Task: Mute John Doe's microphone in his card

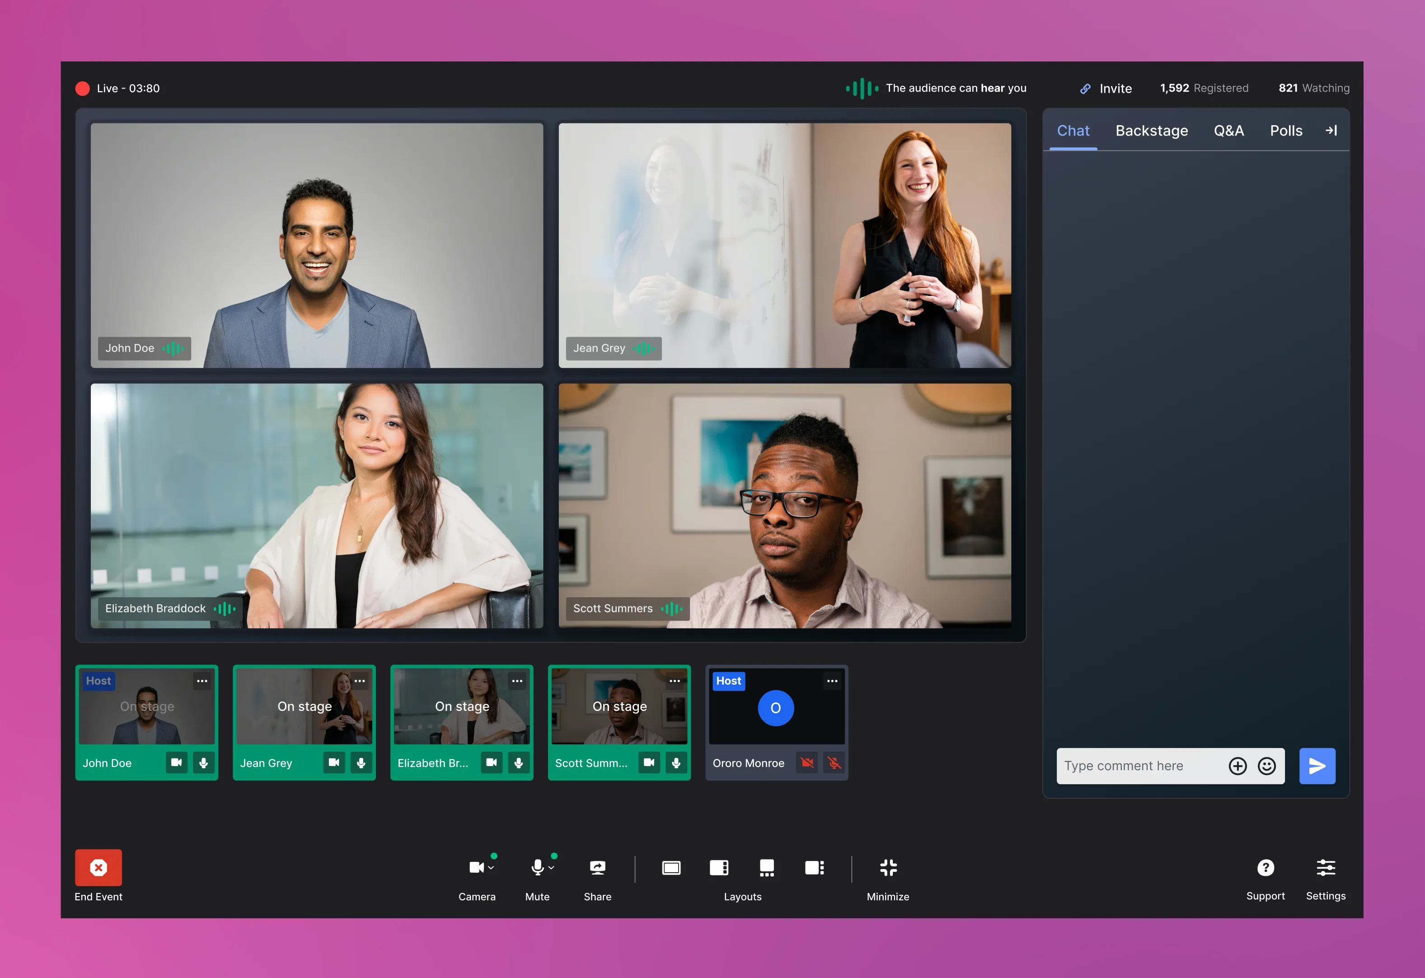Action: point(204,762)
